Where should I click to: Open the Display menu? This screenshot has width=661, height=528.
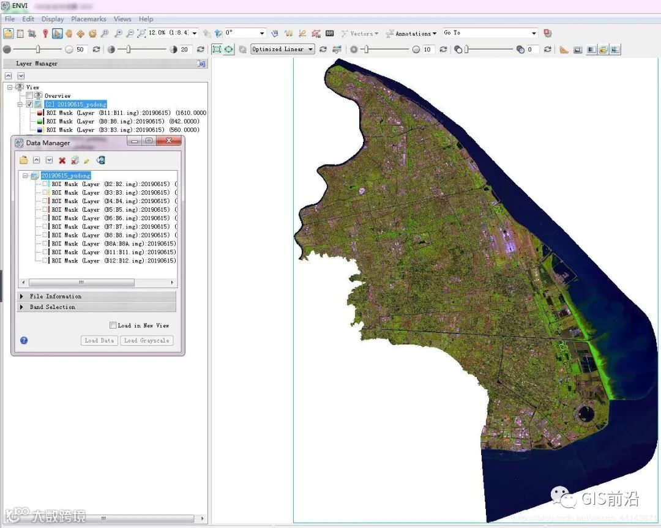click(53, 19)
